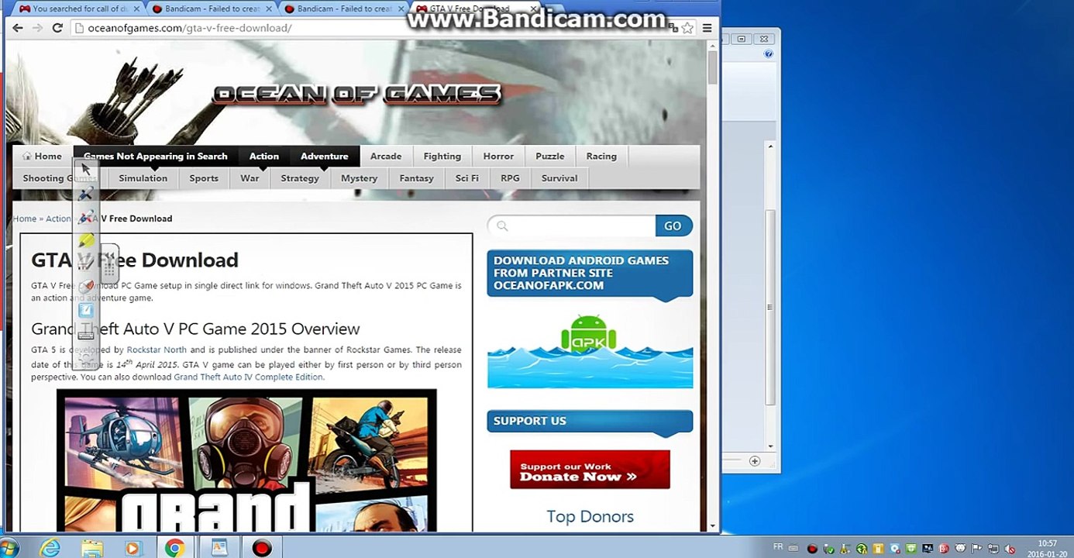Browse the War games category

tap(250, 178)
